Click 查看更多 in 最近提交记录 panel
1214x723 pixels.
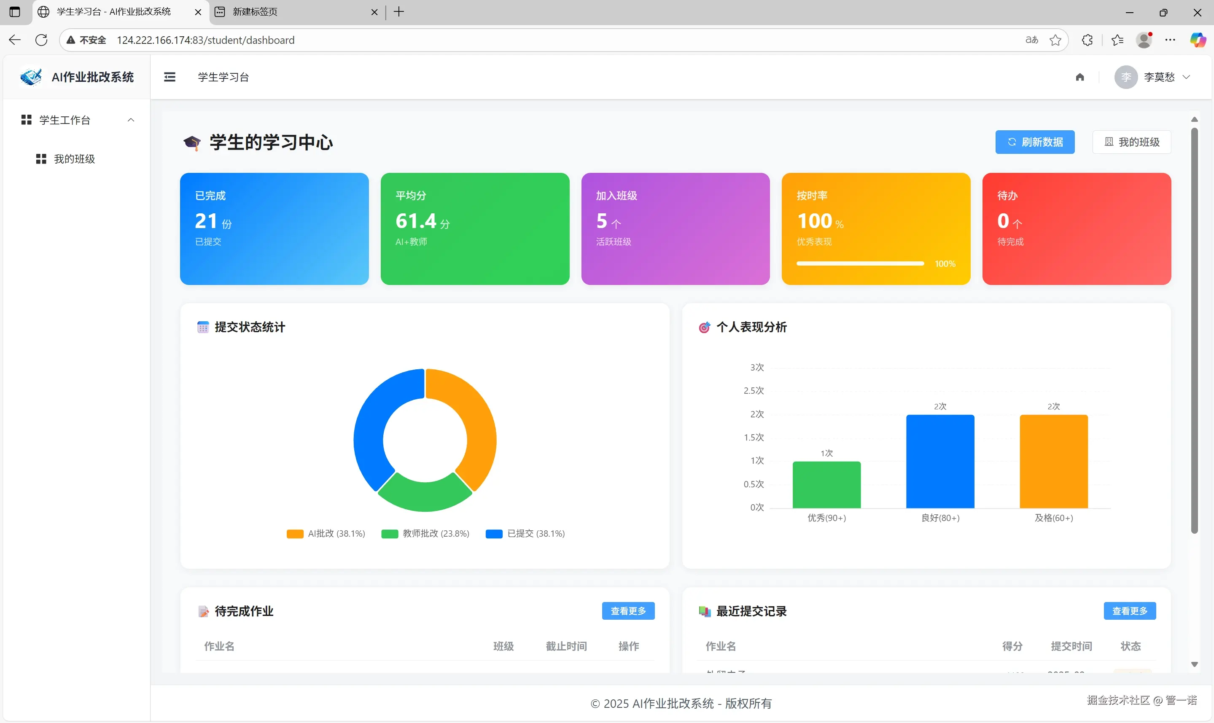point(1129,610)
